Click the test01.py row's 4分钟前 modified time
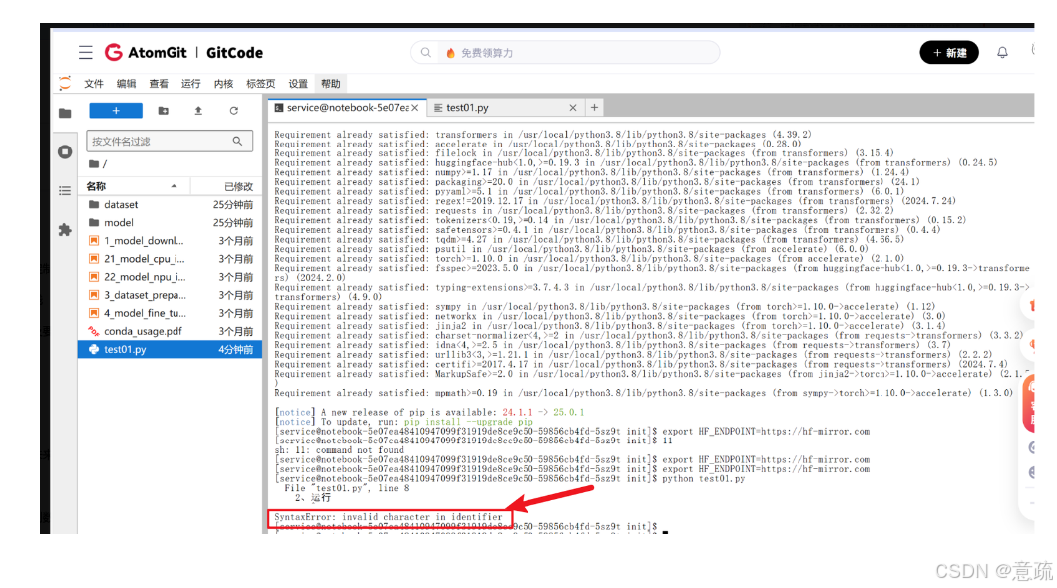This screenshot has height=588, width=1057. point(236,350)
